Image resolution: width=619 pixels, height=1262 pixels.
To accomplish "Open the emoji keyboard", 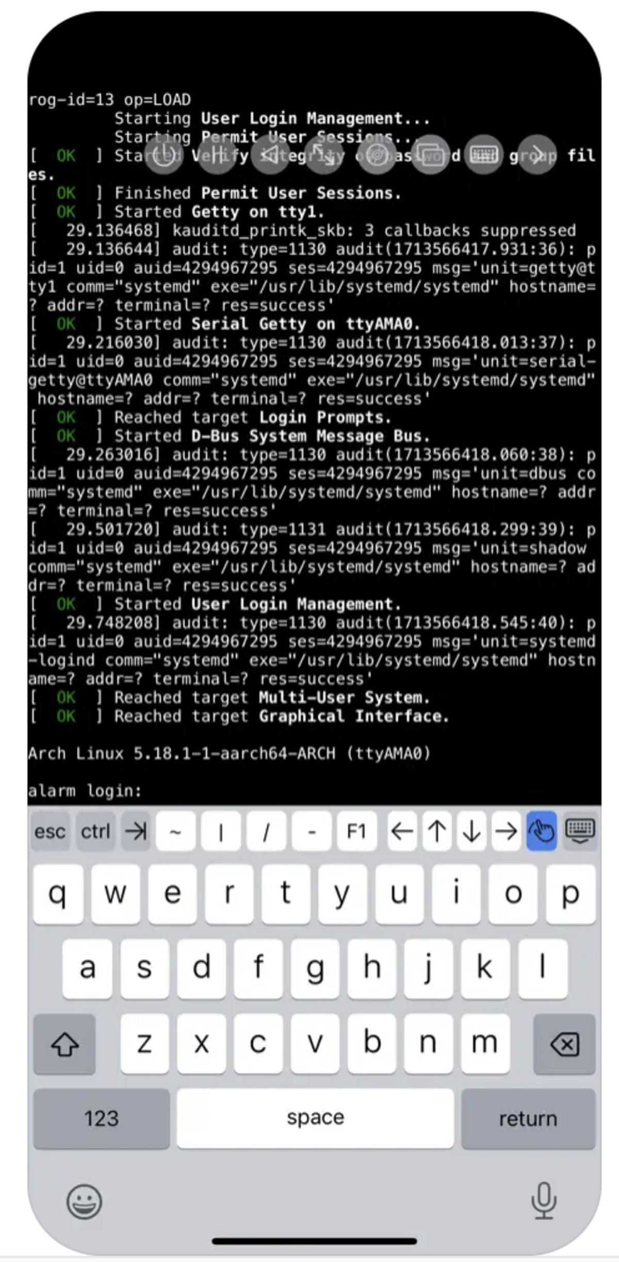I will pyautogui.click(x=84, y=1201).
